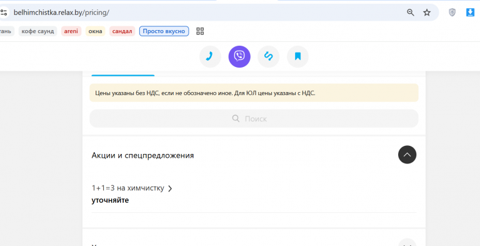Click the phone call icon
480x246 pixels.
click(210, 56)
